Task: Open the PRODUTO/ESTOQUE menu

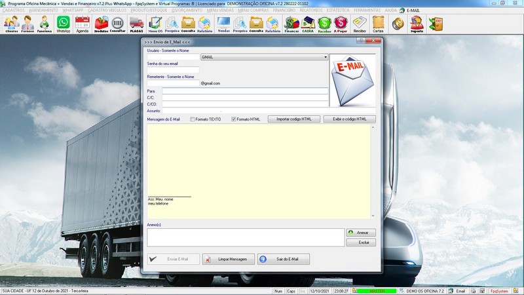Action: pos(149,10)
